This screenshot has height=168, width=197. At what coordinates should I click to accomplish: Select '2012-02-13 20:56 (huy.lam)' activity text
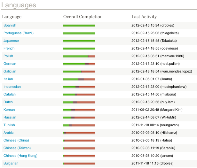153,102
